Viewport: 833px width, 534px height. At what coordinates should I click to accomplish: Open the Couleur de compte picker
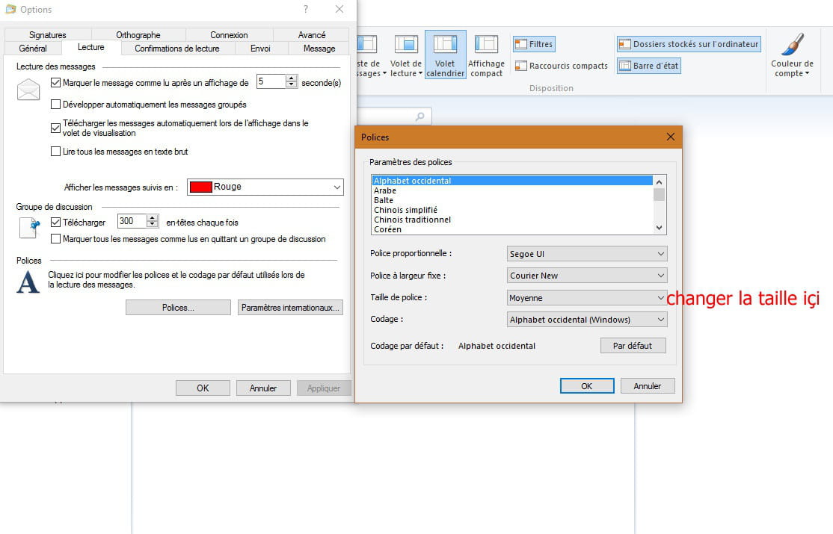(791, 55)
